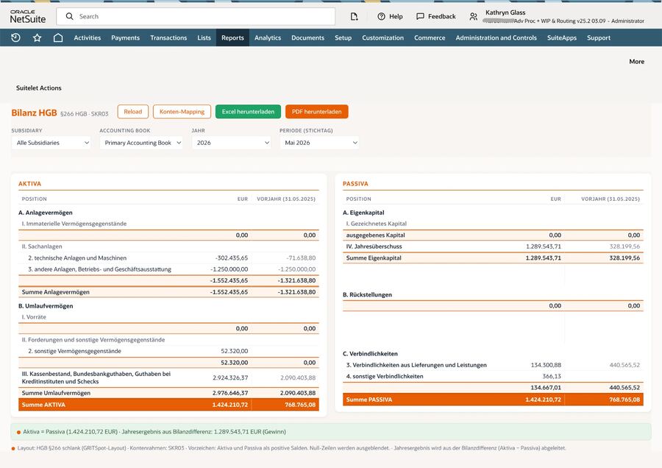Click value -302.435,65
The image size is (662, 468).
[232, 258]
